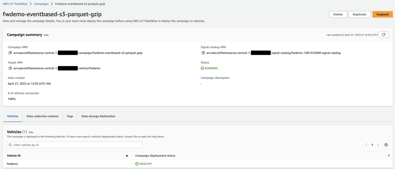Image resolution: width=395 pixels, height=169 pixels.
Task: Suspend the running campaign
Action: 382,14
